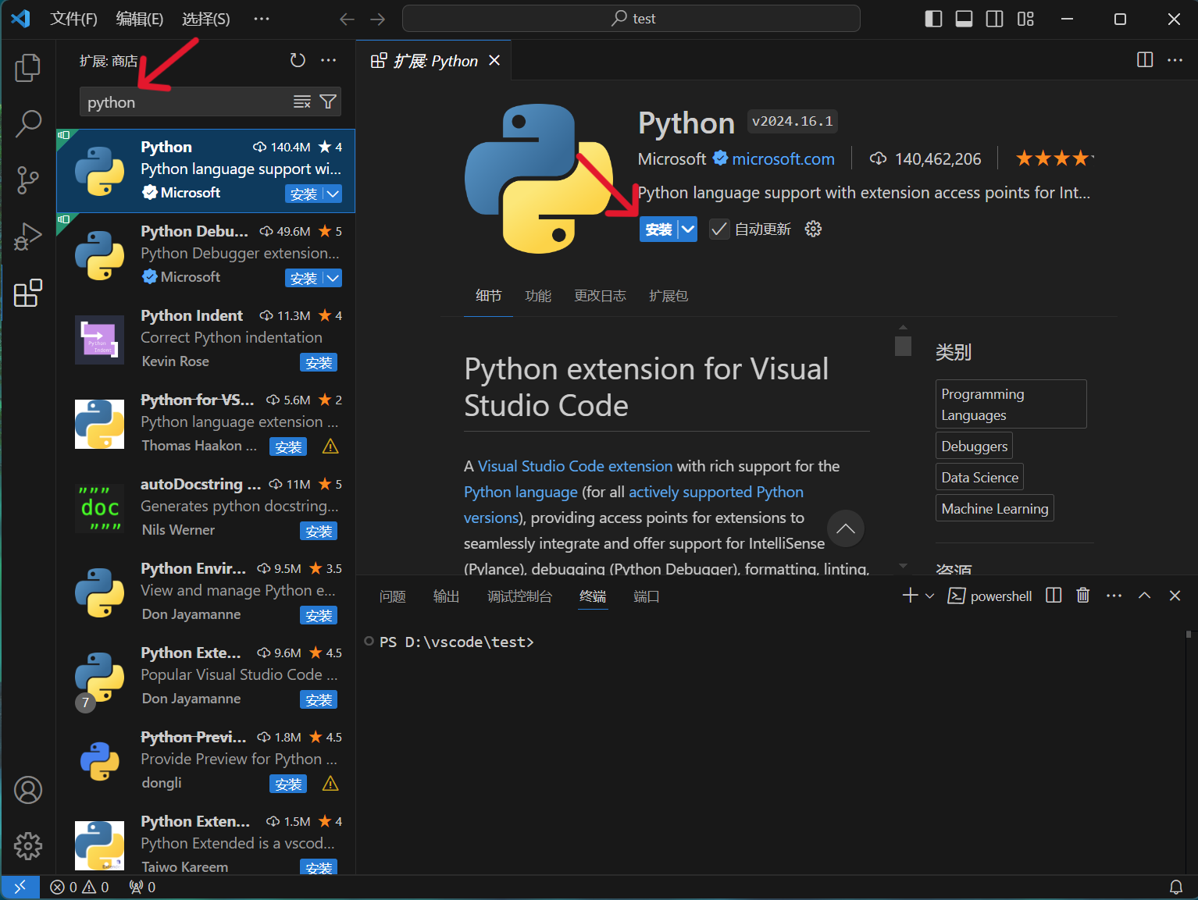The image size is (1198, 900).
Task: Clear extensions search results
Action: coord(302,102)
